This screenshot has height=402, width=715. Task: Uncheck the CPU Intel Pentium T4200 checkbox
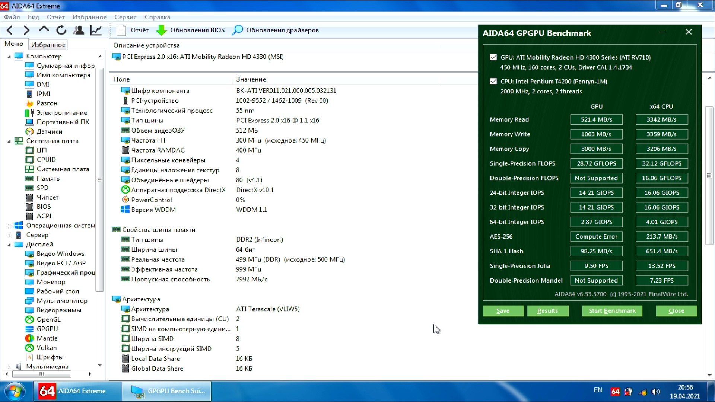coord(493,82)
